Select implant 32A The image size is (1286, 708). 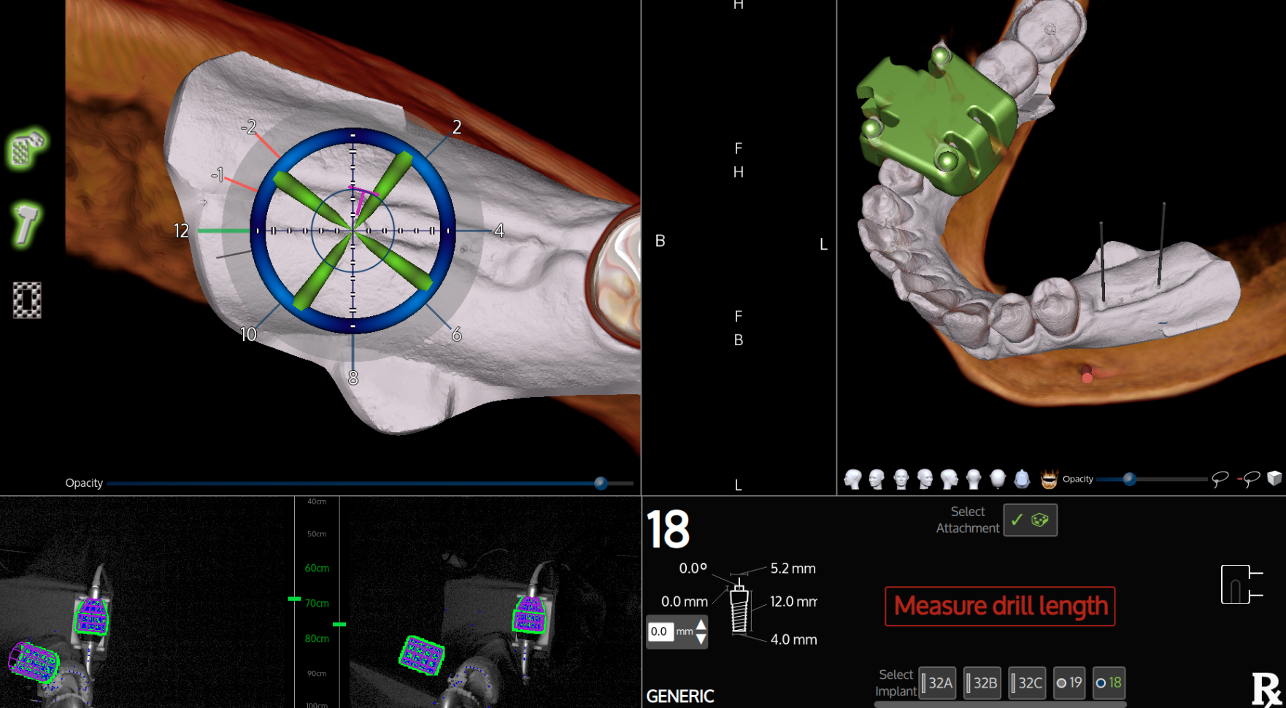point(937,683)
